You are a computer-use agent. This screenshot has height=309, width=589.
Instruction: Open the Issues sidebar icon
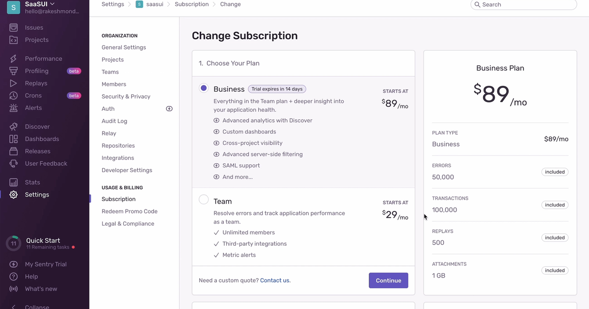[x=14, y=27]
